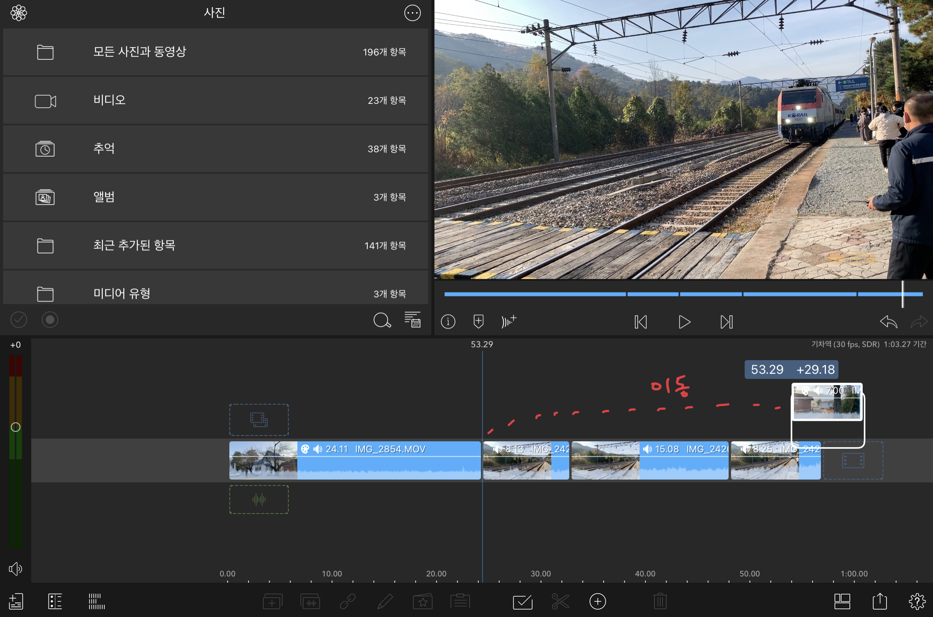Click the search magnifier in media library
The image size is (933, 617).
(381, 320)
